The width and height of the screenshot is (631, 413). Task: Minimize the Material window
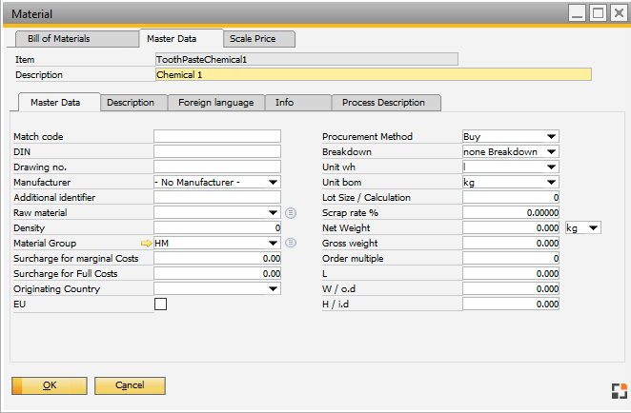click(x=578, y=13)
